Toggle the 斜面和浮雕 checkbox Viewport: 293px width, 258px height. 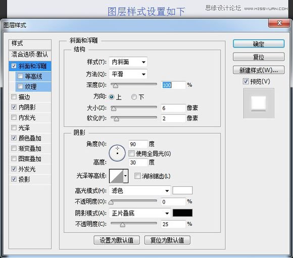click(14, 66)
